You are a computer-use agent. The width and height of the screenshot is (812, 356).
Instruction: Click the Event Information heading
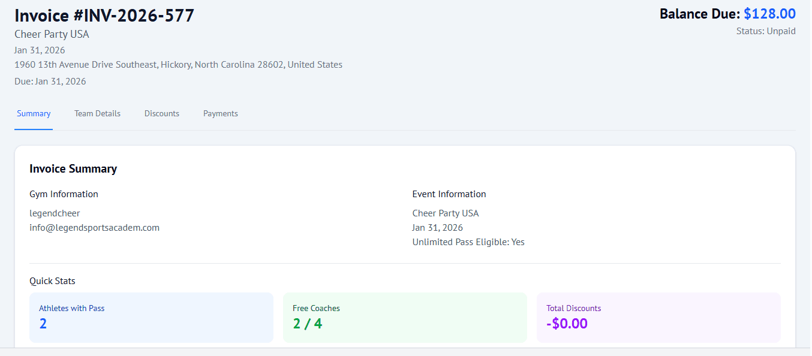click(x=449, y=194)
